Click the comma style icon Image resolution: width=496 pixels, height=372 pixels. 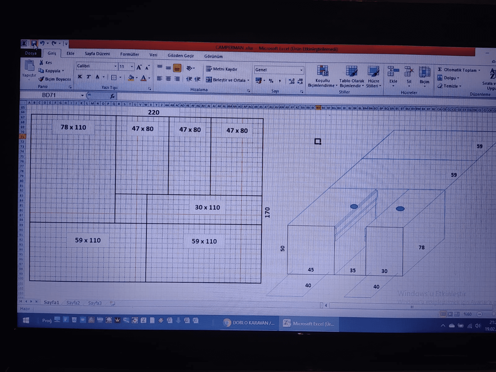click(x=280, y=81)
